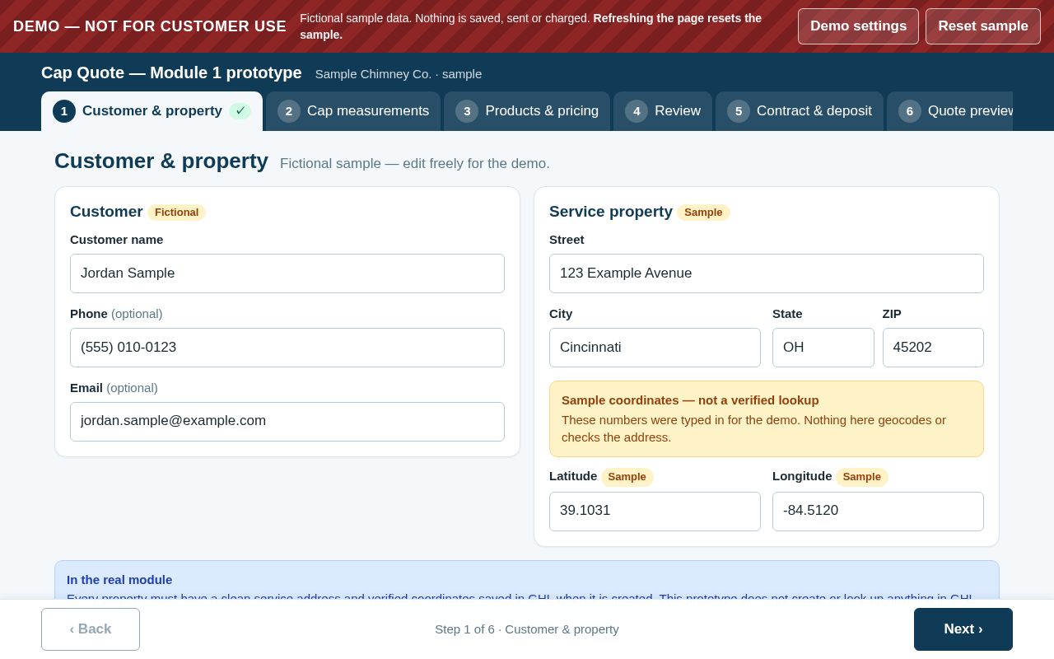The width and height of the screenshot is (1054, 659).
Task: Click into the Phone field
Action: (287, 348)
